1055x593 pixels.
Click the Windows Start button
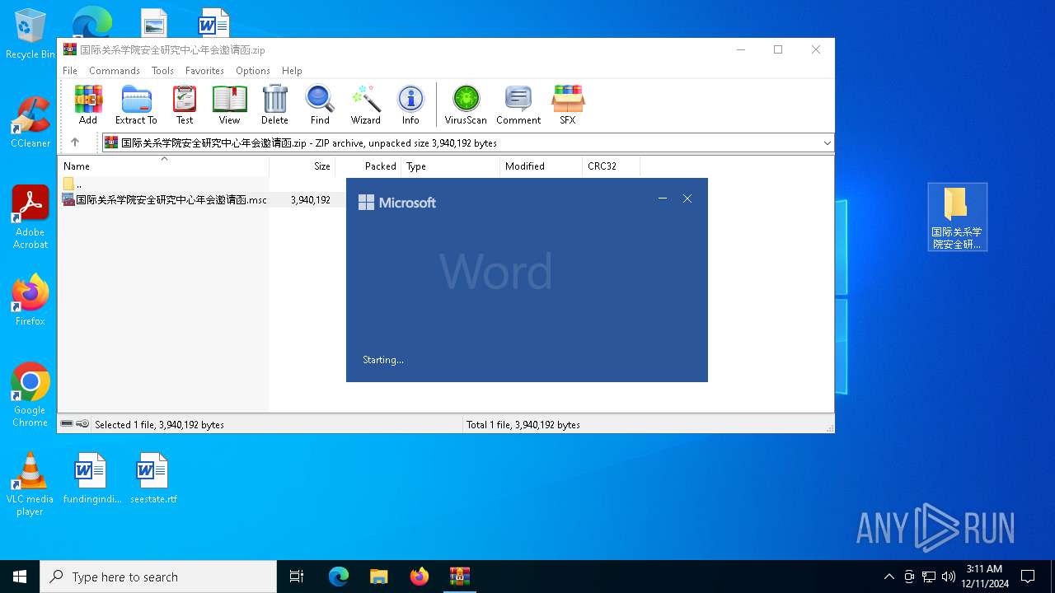[20, 577]
